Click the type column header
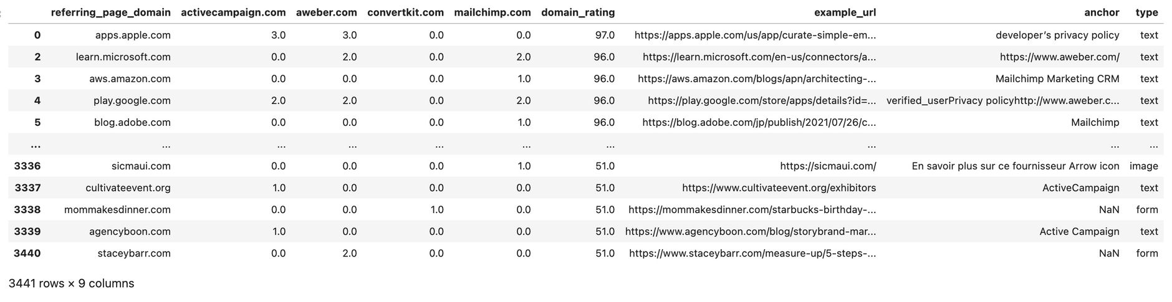This screenshot has width=1172, height=302. 1146,12
